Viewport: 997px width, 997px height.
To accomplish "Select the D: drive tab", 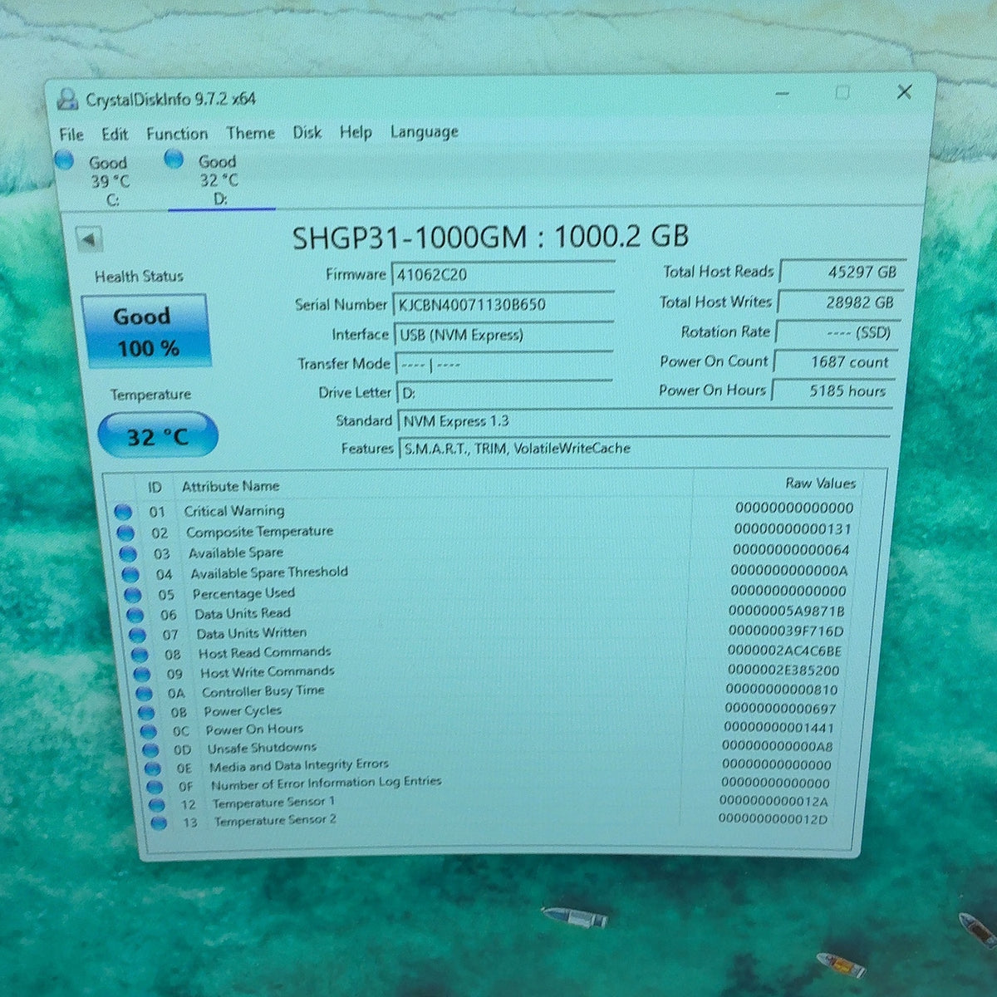I will (x=218, y=179).
